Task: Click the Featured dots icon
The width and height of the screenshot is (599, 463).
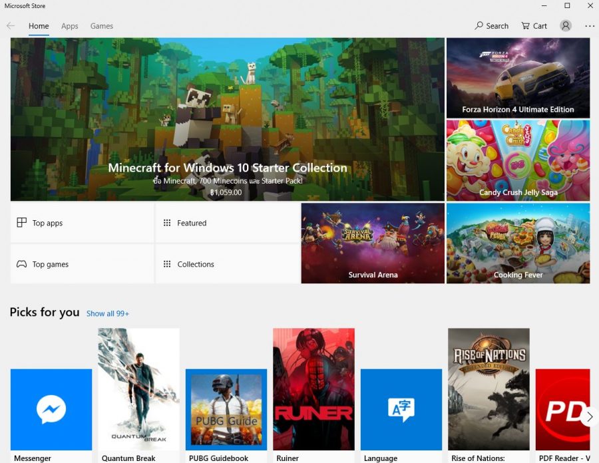Action: tap(167, 223)
